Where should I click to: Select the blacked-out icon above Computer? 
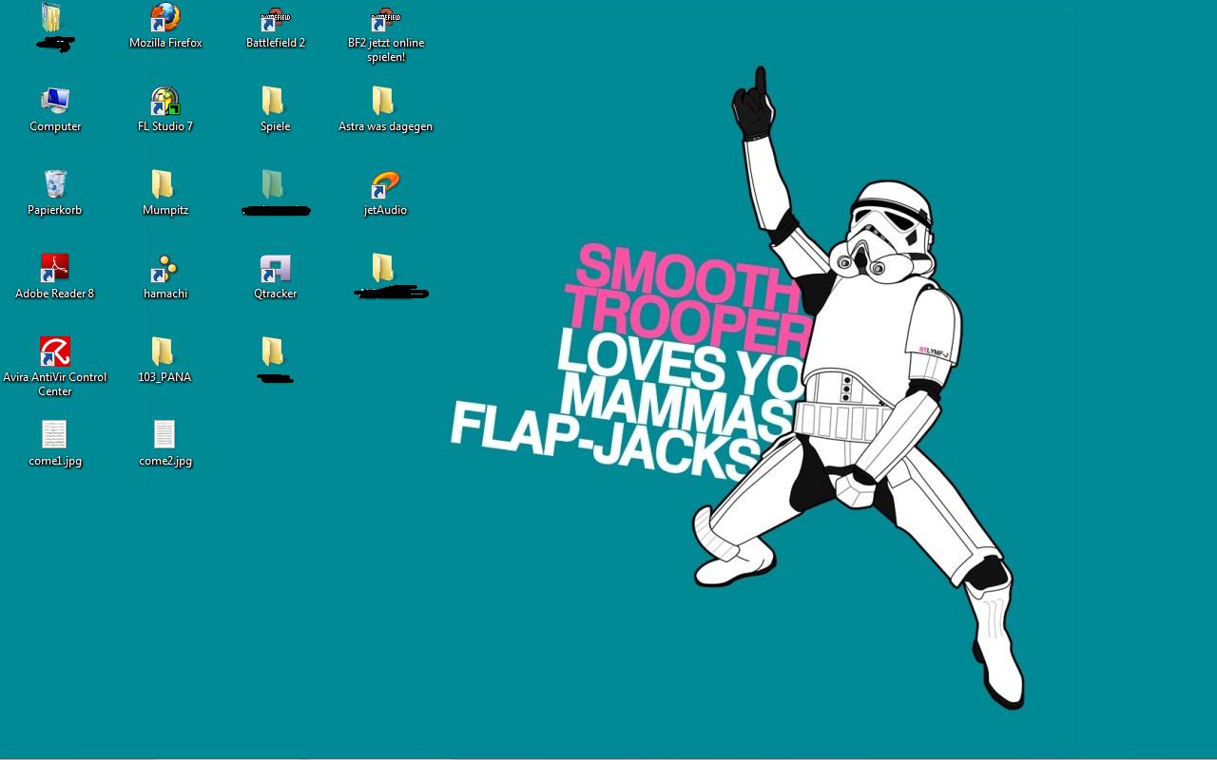tap(54, 27)
